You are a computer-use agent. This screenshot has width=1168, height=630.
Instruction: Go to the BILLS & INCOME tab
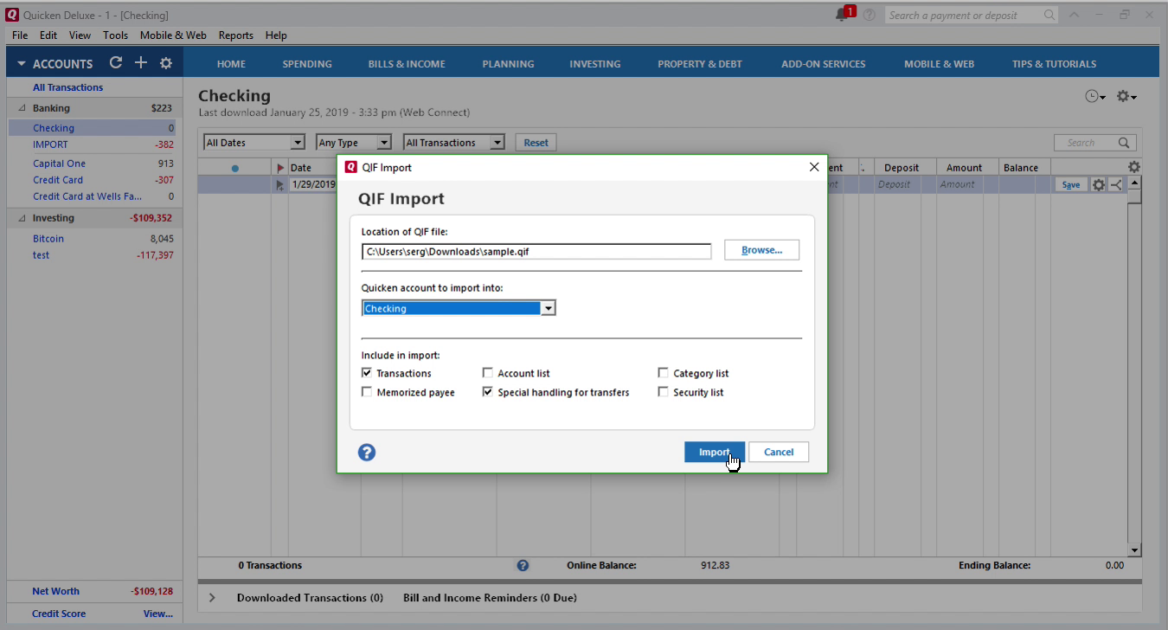407,64
